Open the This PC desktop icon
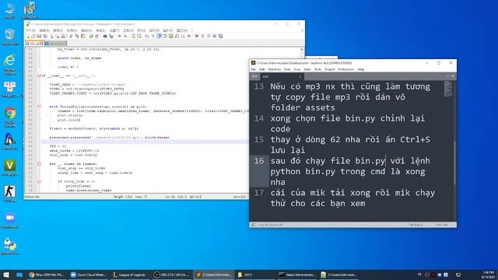Viewport: 498px width, 280px height. tap(10, 10)
